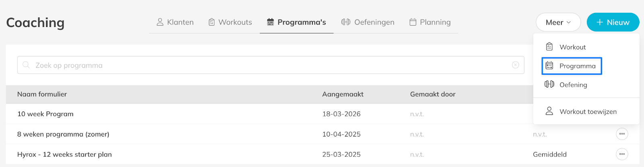Click the Naam formulier column header
Viewport: 644px width, 167px height.
click(x=42, y=94)
